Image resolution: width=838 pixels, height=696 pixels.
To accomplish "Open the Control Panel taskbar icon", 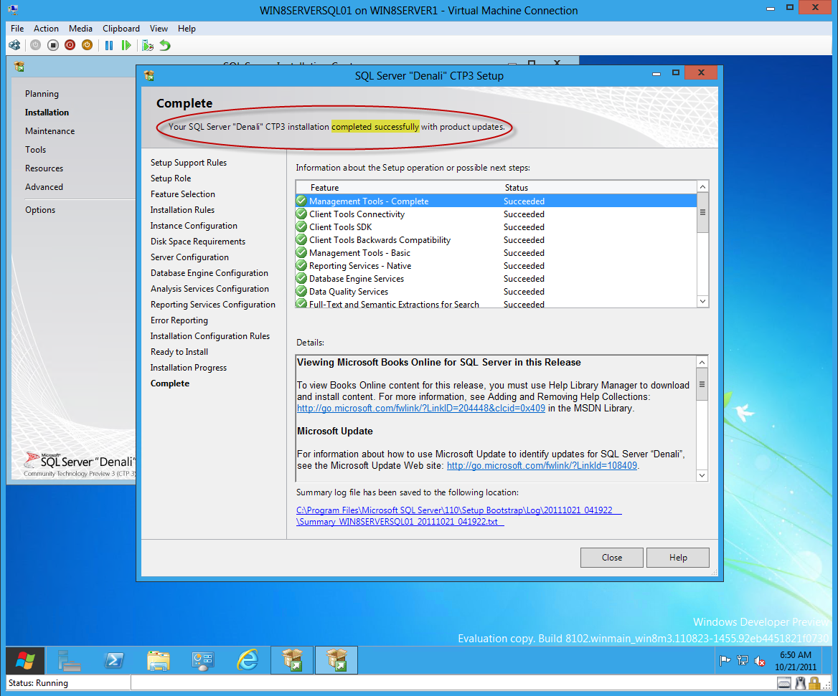I will [203, 661].
